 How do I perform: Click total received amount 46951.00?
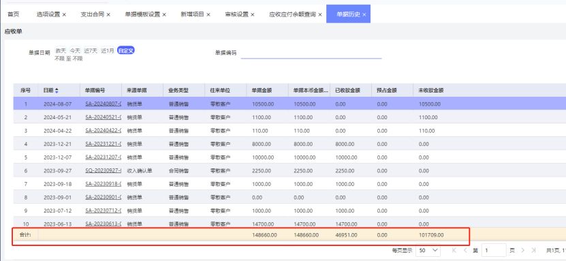coord(346,235)
